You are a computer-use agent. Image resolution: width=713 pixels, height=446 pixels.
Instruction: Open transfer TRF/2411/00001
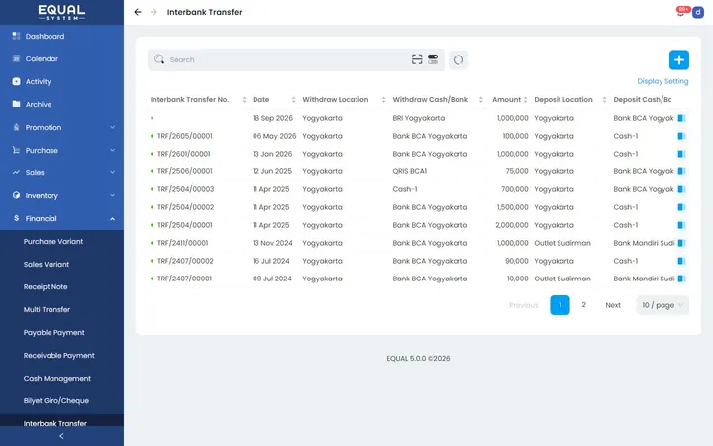pyautogui.click(x=182, y=243)
